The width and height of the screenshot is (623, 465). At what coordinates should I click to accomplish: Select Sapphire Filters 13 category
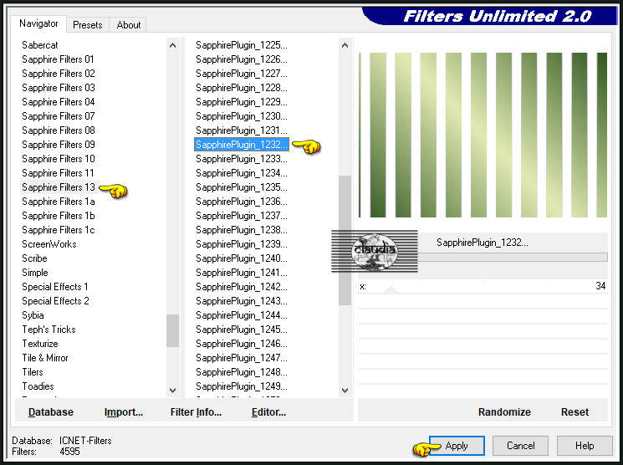pyautogui.click(x=59, y=187)
